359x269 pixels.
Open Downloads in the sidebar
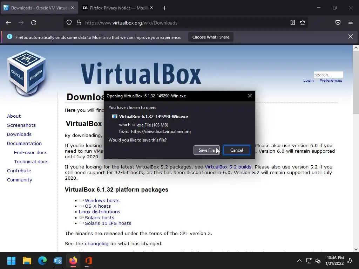click(x=19, y=134)
